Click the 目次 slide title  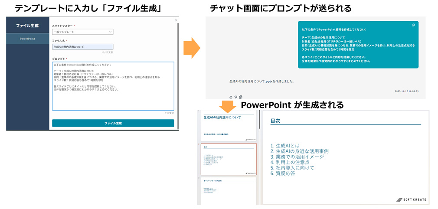tap(275, 121)
